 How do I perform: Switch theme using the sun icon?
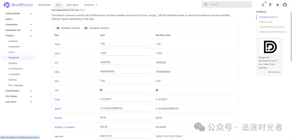click(x=277, y=5)
